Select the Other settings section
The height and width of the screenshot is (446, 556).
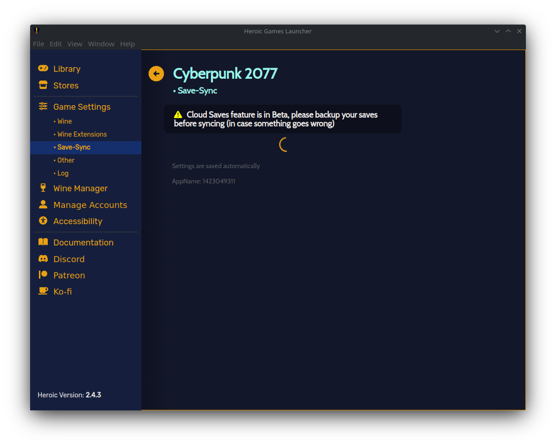[x=65, y=160]
